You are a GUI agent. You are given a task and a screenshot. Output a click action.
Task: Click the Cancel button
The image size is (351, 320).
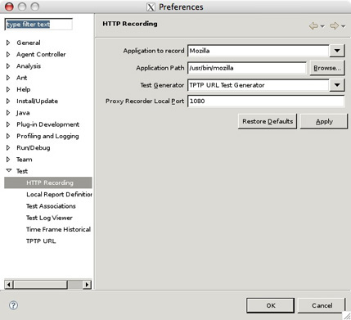click(x=322, y=305)
